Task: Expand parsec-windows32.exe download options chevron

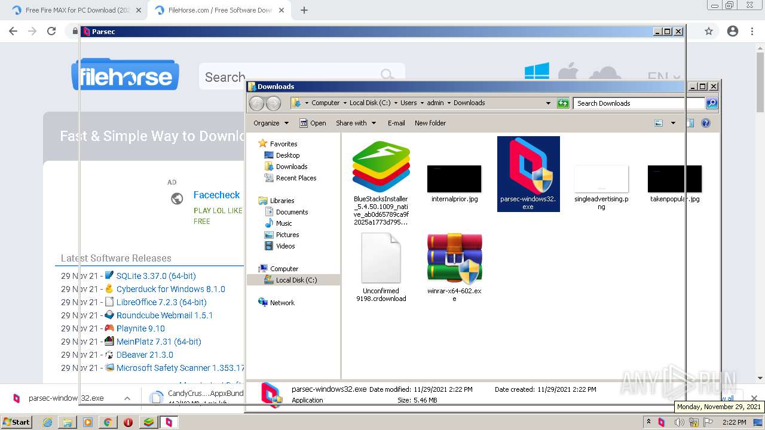Action: point(127,398)
